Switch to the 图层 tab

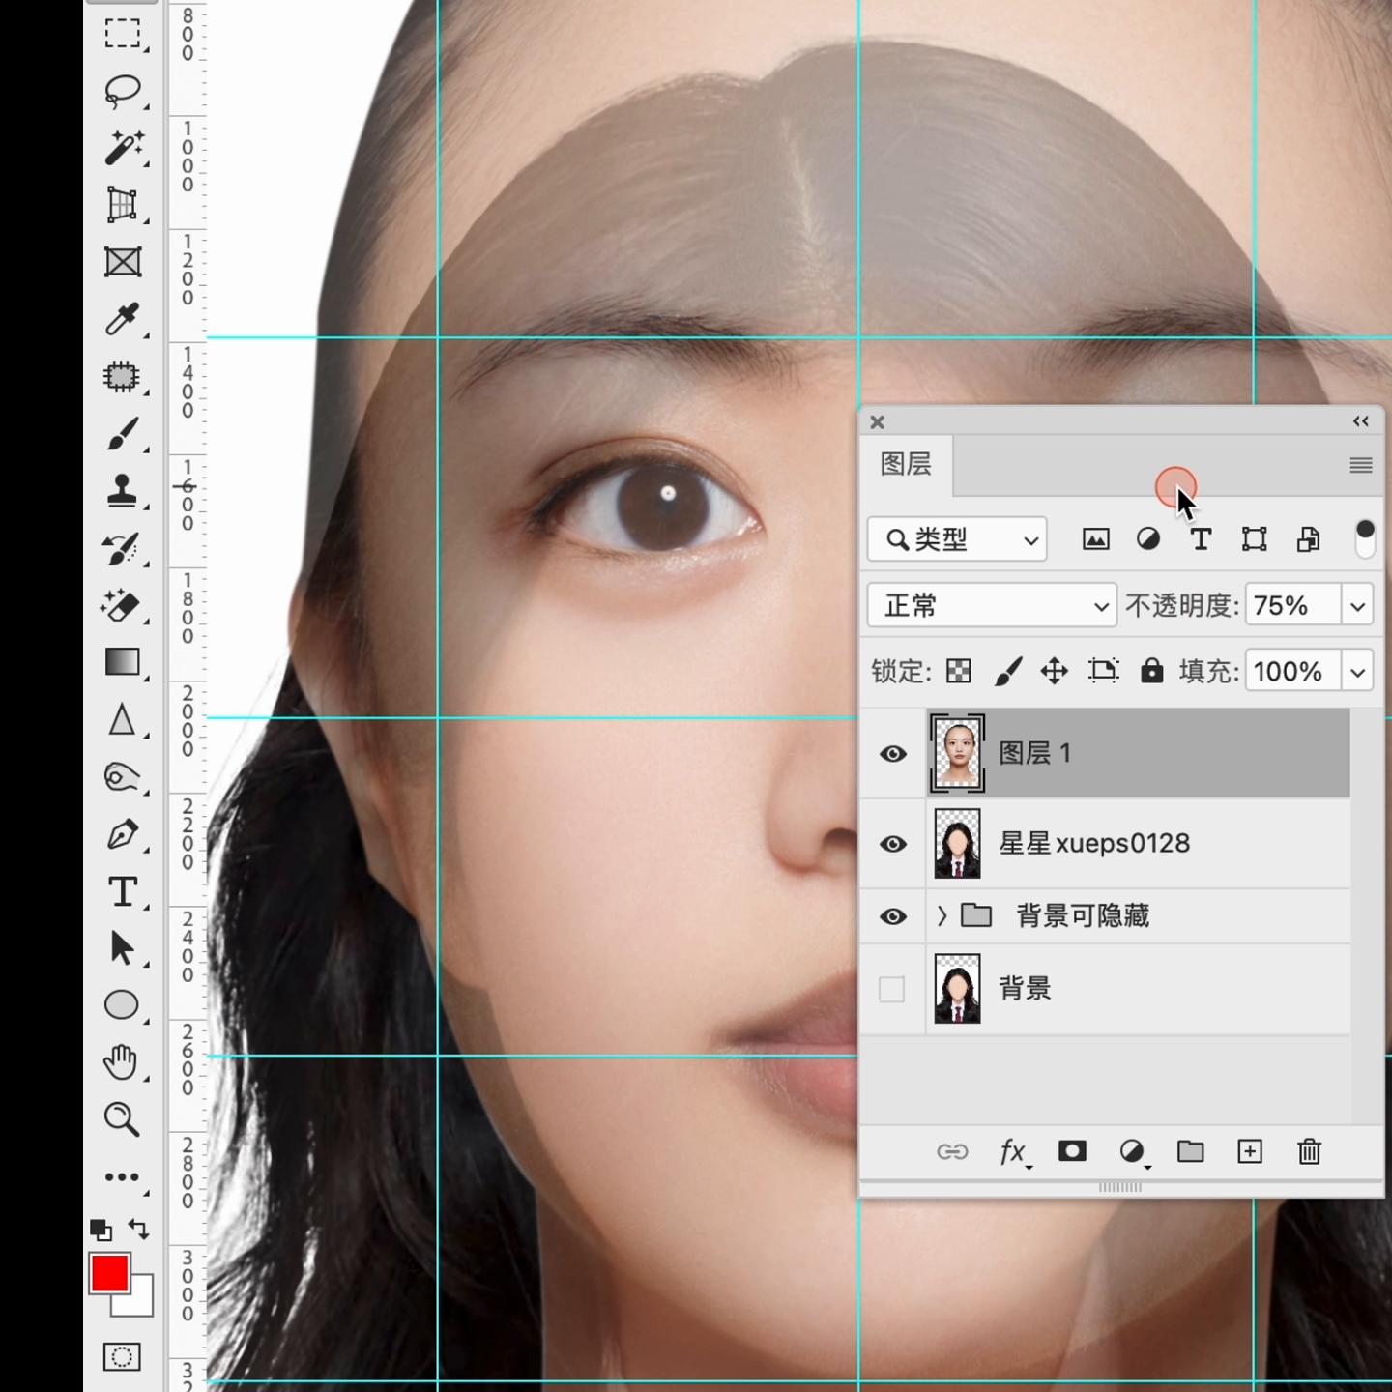[x=906, y=465]
